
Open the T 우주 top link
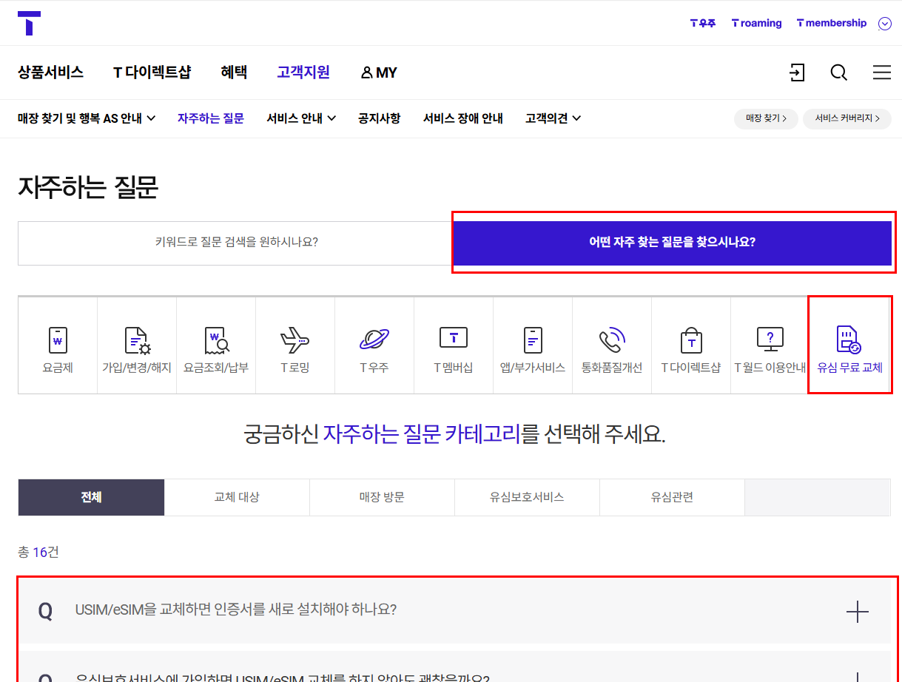[x=703, y=24]
